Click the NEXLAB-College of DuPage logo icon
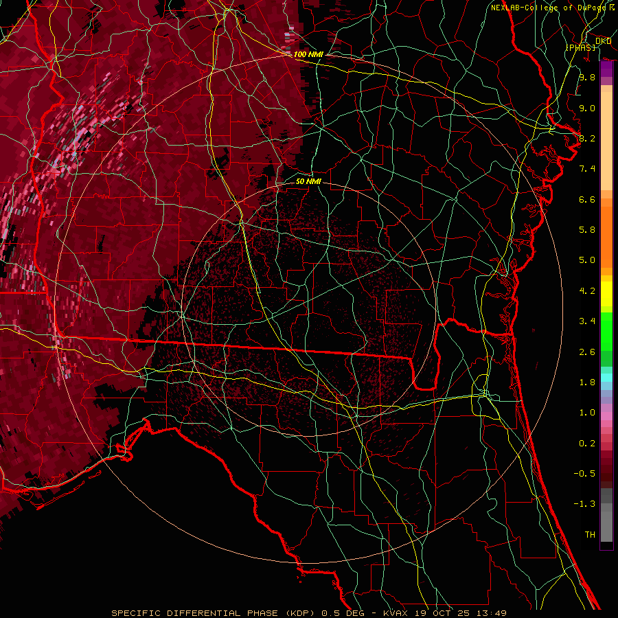Image resolution: width=618 pixels, height=618 pixels. 610,8
